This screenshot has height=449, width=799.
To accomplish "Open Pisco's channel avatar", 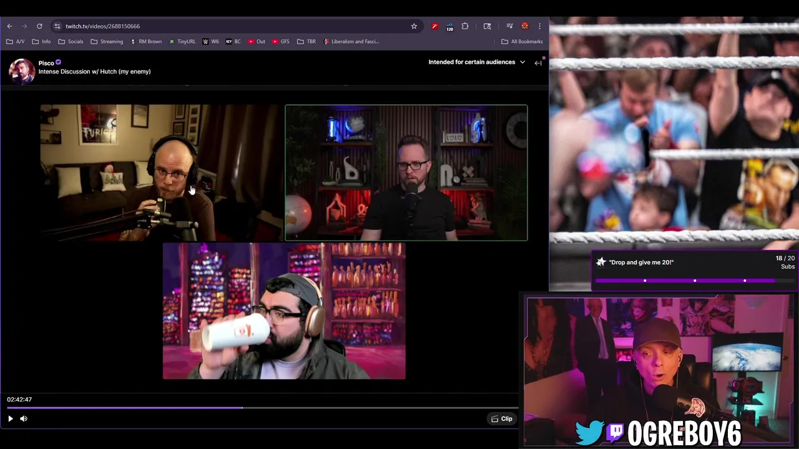I will click(x=21, y=71).
